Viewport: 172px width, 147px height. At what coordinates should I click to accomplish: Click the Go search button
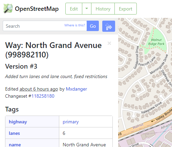[x=93, y=26]
